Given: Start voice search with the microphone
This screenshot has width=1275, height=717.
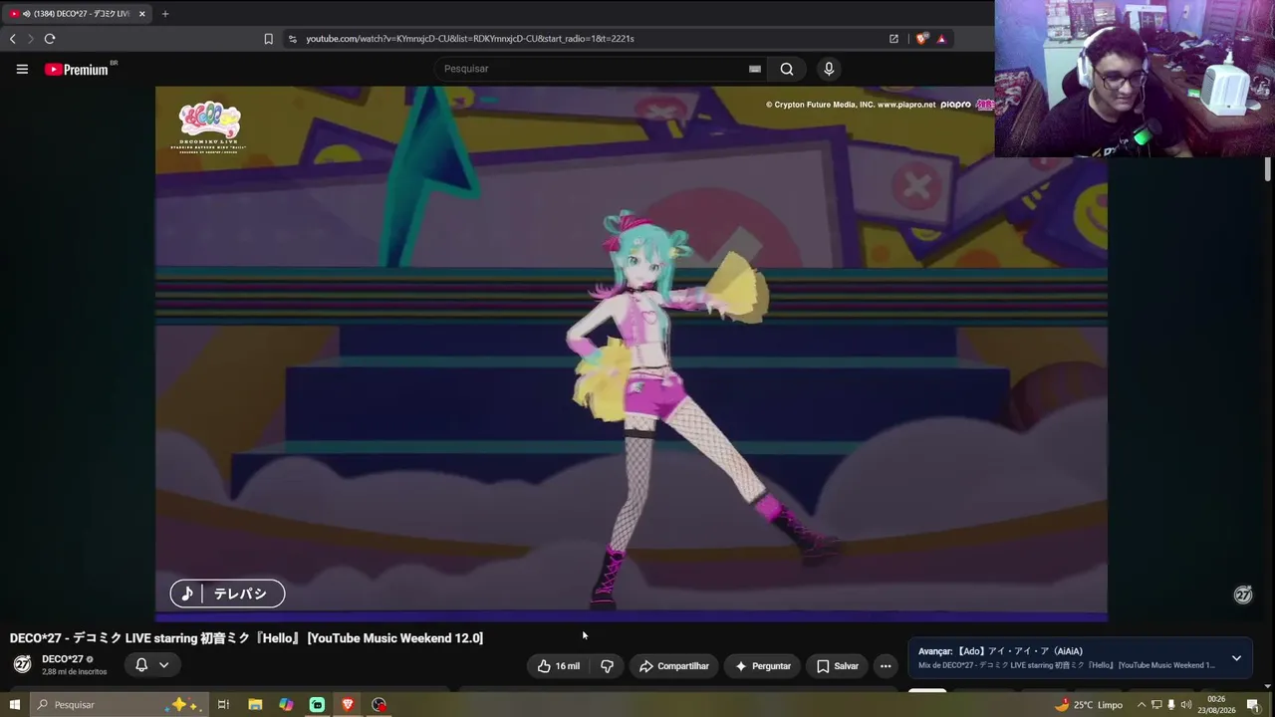Looking at the screenshot, I should [829, 69].
